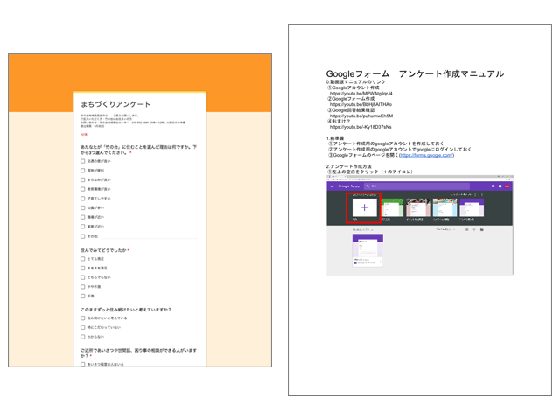Screen dimensions: 560x420
Task: Open the red account avatar in Google Forms
Action: pos(507,186)
